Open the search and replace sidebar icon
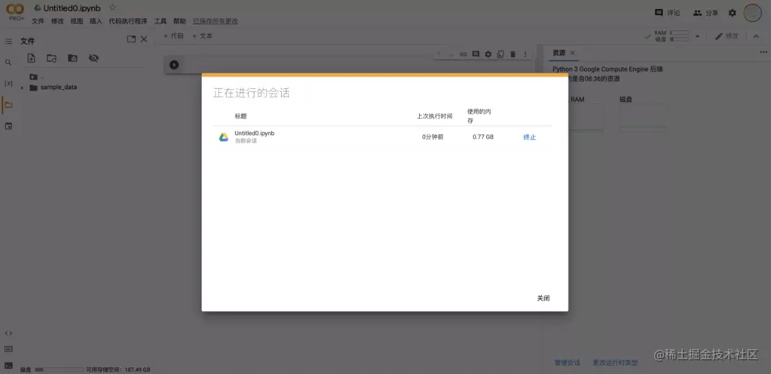The image size is (771, 374). point(8,62)
